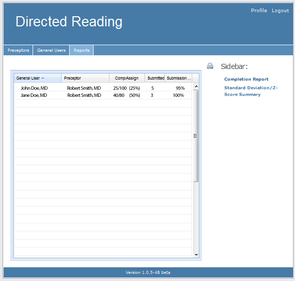Click the scrollbar down arrow in table
Viewport: 295px width, 281px height.
click(196, 255)
